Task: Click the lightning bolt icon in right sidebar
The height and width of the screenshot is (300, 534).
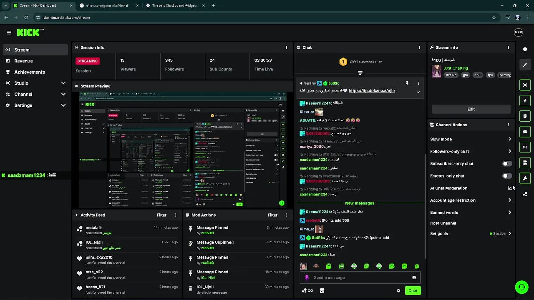Action: click(525, 100)
